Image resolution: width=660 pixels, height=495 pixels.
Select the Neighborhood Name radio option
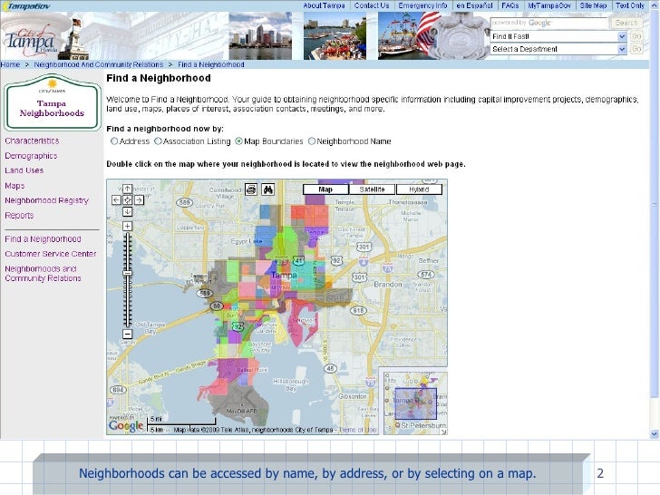click(x=312, y=141)
